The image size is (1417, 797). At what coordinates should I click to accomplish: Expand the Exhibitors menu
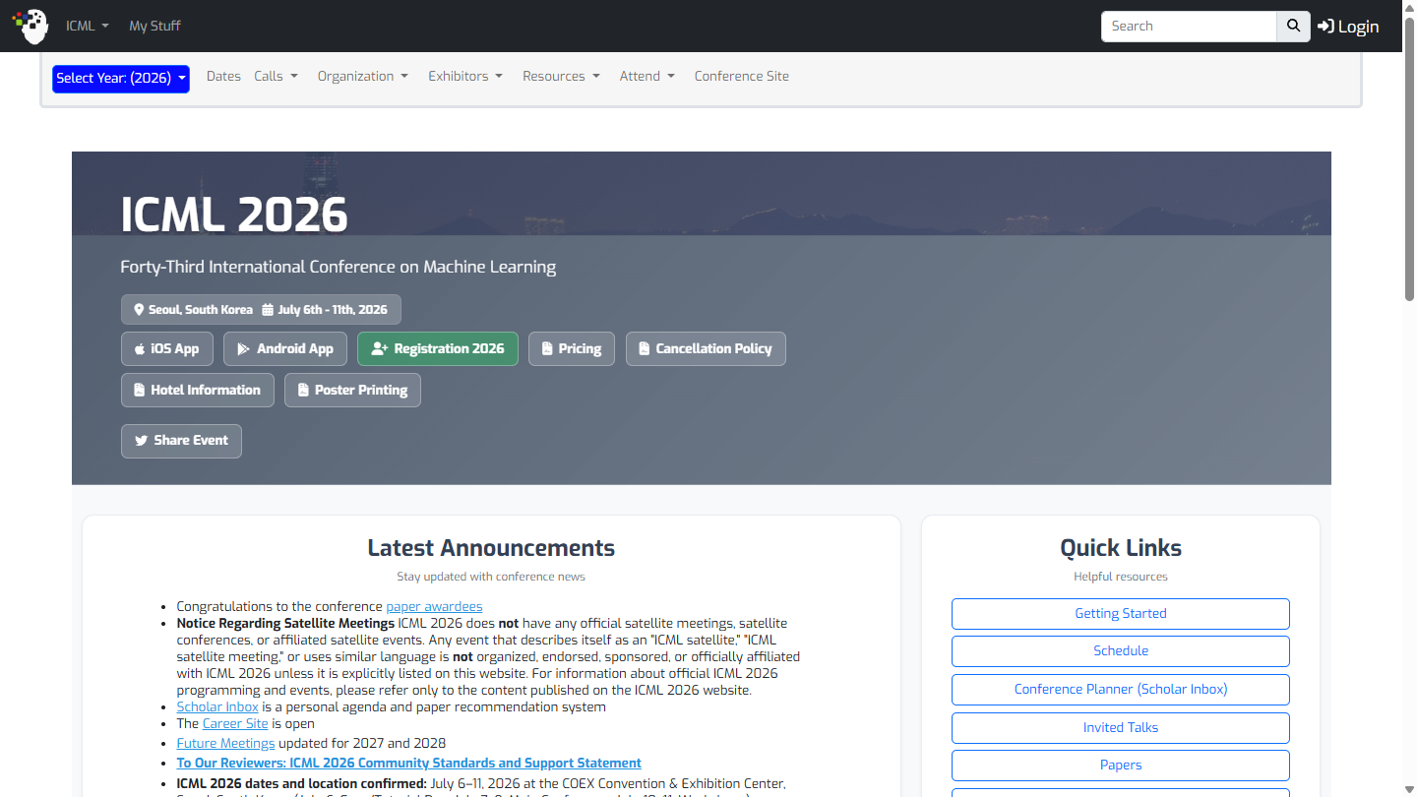point(465,76)
